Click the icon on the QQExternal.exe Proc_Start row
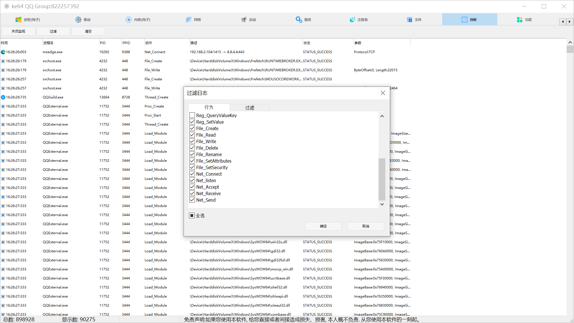The width and height of the screenshot is (574, 323). point(3,115)
